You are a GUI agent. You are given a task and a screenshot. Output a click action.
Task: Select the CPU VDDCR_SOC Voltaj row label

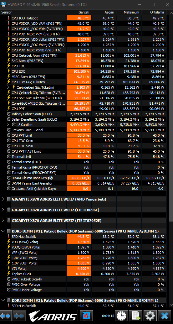(x=38, y=44)
